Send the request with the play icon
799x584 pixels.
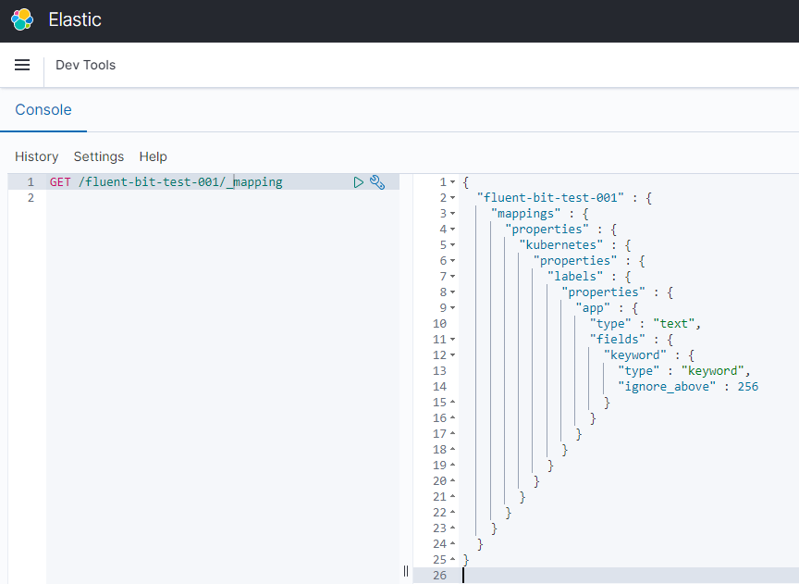click(x=359, y=182)
